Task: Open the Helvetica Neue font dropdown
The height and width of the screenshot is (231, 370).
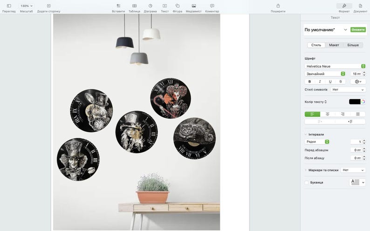Action: (x=335, y=66)
